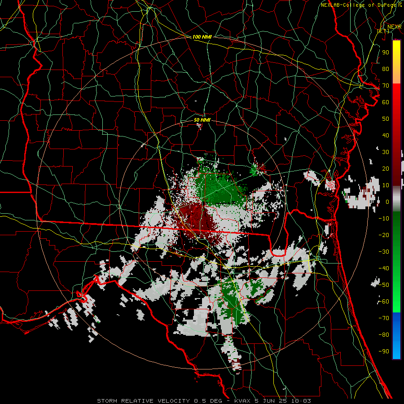Click the positive 30 value on the velocity scale
The image size is (404, 404).
click(x=386, y=152)
